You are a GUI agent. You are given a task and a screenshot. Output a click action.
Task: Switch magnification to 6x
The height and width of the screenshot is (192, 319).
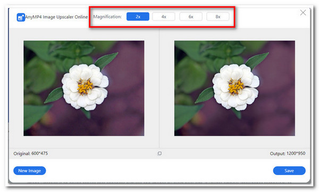[191, 16]
